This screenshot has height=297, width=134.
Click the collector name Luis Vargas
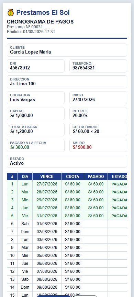pyautogui.click(x=22, y=100)
